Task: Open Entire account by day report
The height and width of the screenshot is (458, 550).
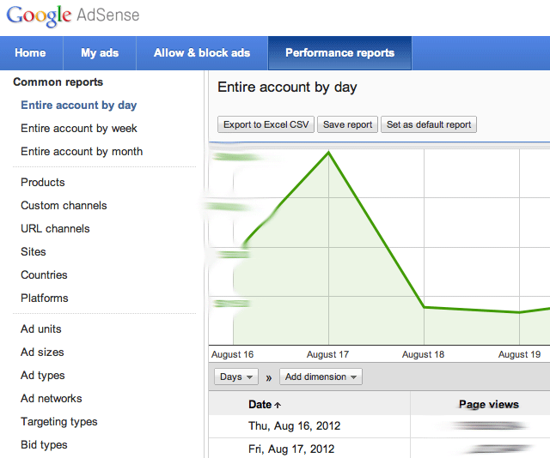Action: (x=78, y=105)
